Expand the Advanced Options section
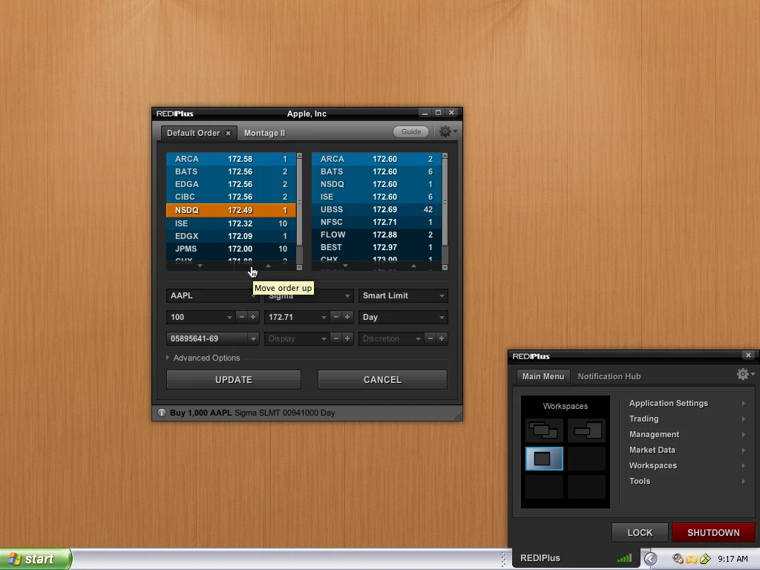 pyautogui.click(x=203, y=358)
